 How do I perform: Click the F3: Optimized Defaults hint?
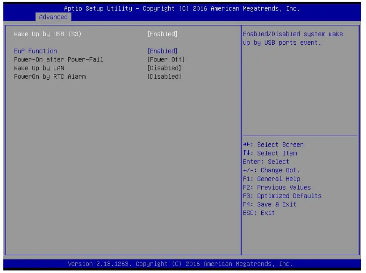[282, 196]
